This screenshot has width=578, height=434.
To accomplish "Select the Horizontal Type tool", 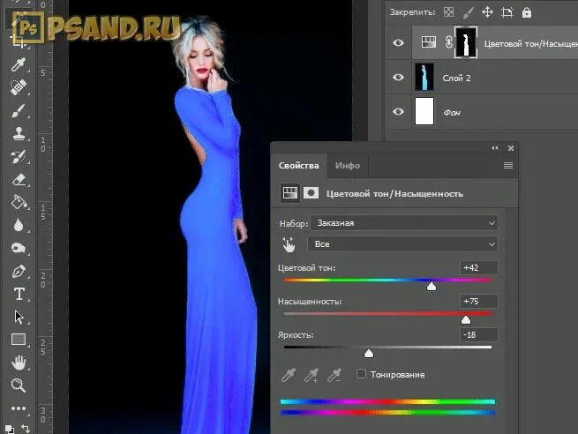I will click(19, 294).
